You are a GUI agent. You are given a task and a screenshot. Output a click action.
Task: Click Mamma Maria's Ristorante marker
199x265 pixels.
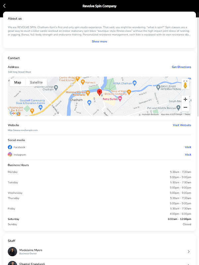point(88,93)
